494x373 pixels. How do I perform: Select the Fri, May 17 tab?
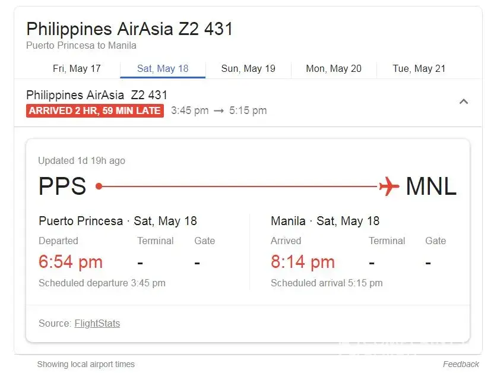[77, 68]
